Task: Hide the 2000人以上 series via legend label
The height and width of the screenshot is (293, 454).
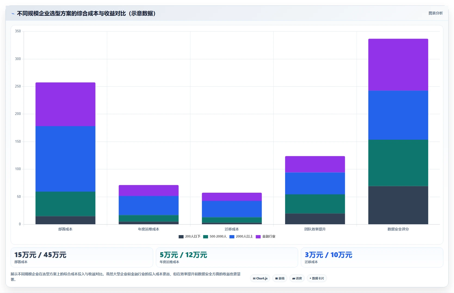Action: (x=244, y=236)
